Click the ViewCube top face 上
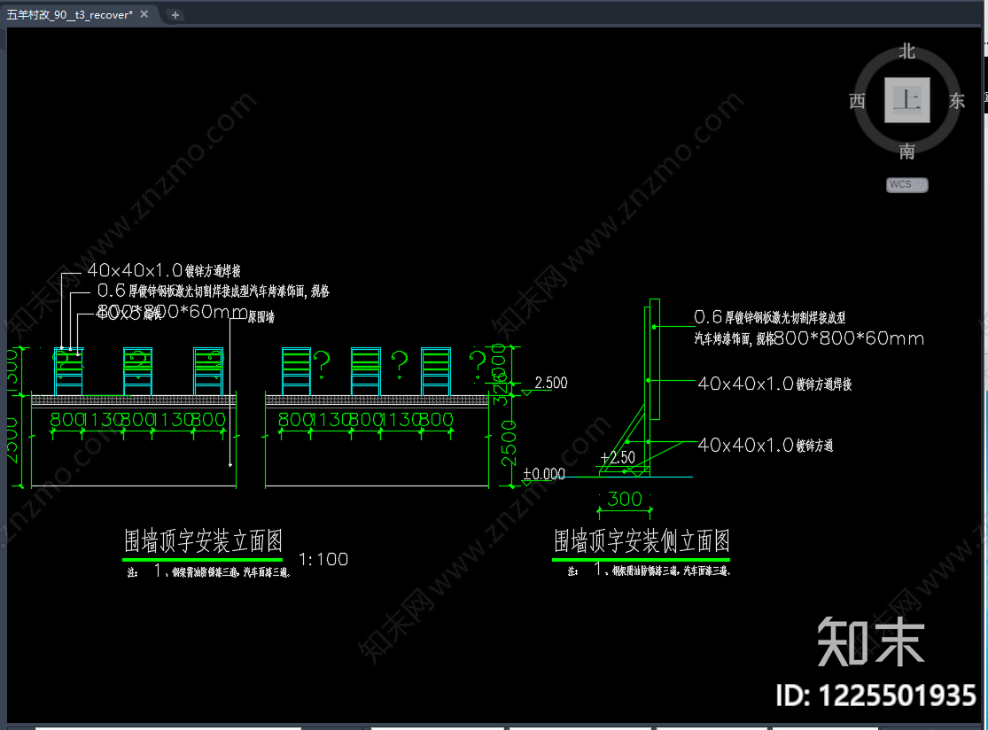 coord(906,100)
